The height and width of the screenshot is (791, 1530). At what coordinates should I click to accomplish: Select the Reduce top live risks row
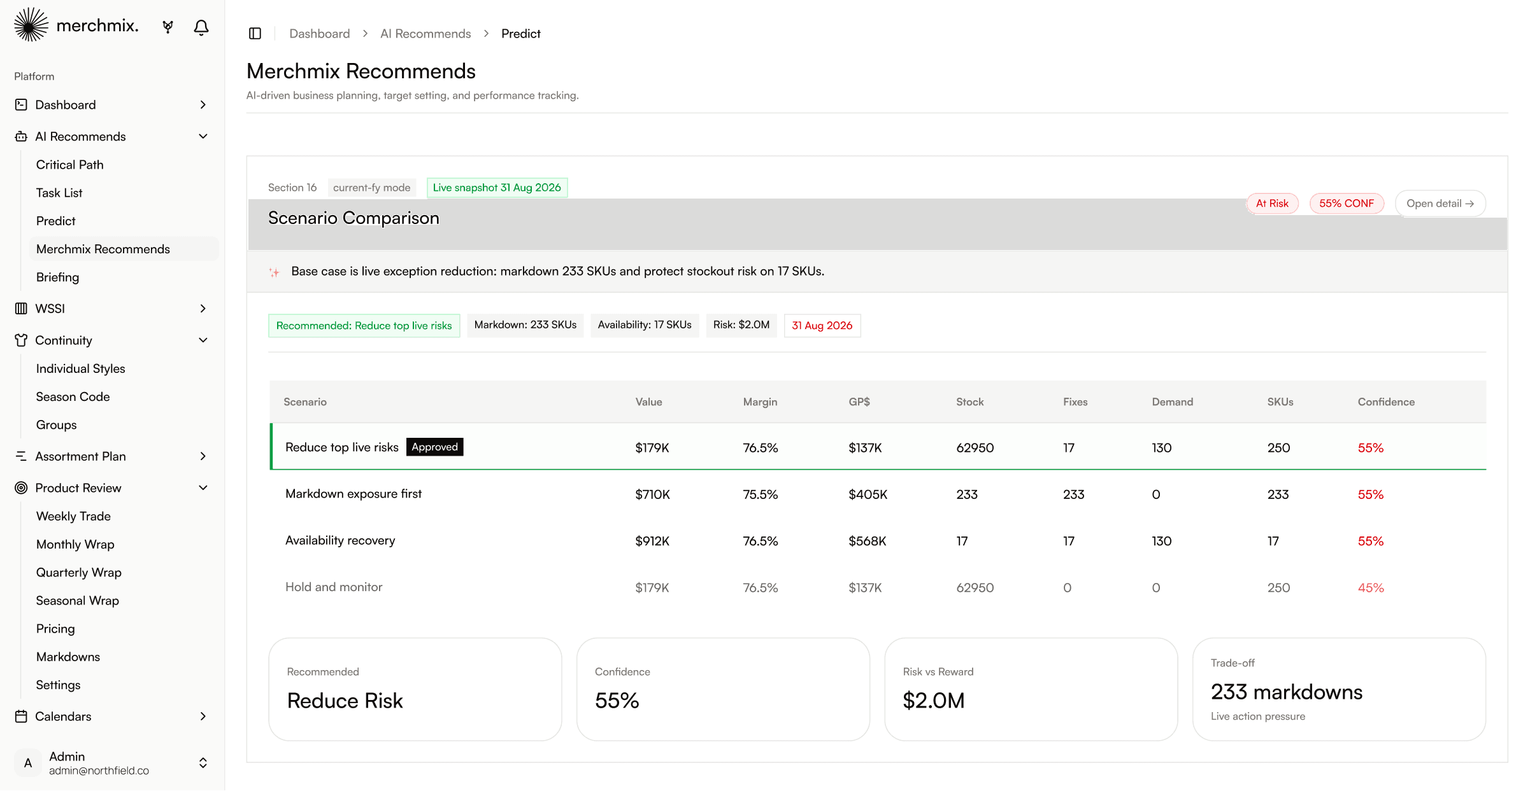coord(878,447)
